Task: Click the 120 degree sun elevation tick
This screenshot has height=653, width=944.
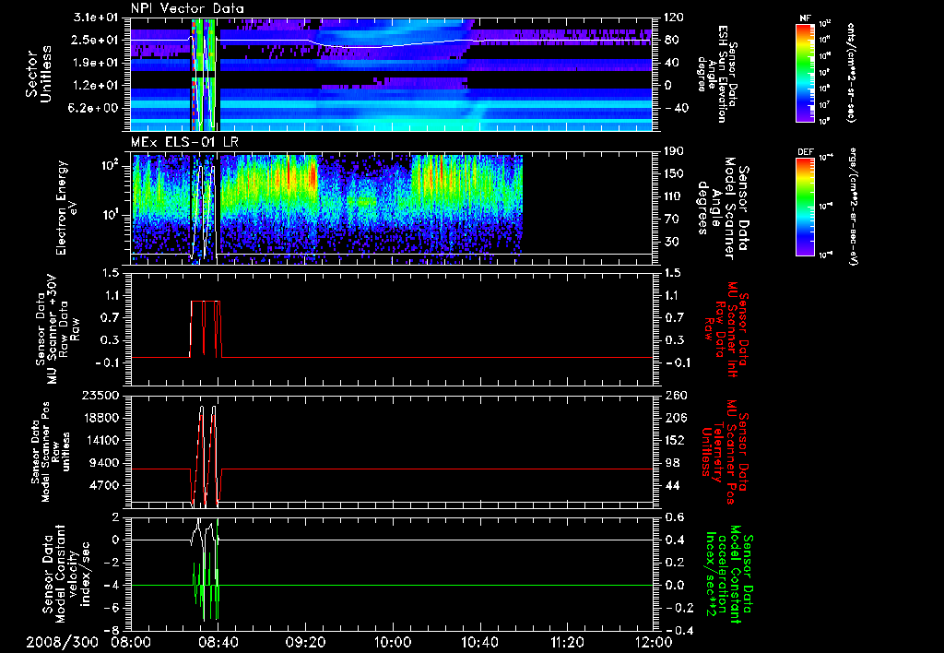Action: click(x=674, y=18)
